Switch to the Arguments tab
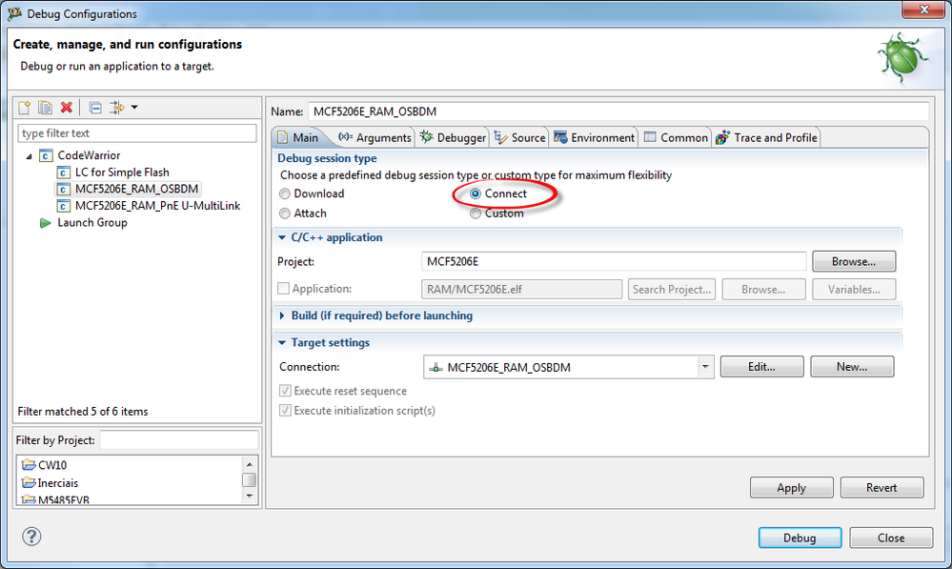 click(375, 138)
